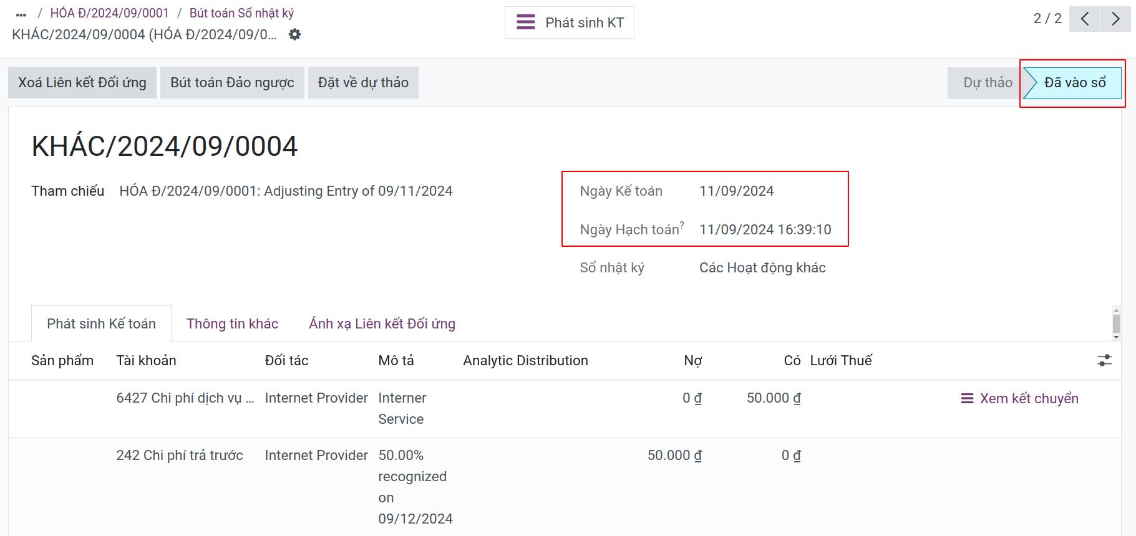Click the Phát sinh KT hamburger icon

point(526,22)
